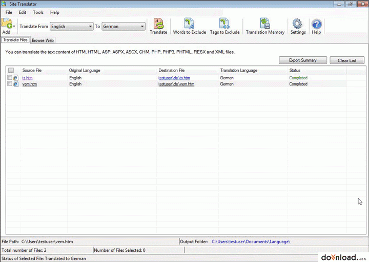Minimize the Site Translator window

tap(339, 4)
